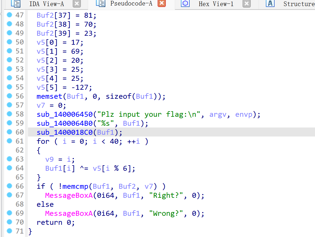Click return 0 statement on line 70
The image size is (315, 237).
tap(56, 222)
